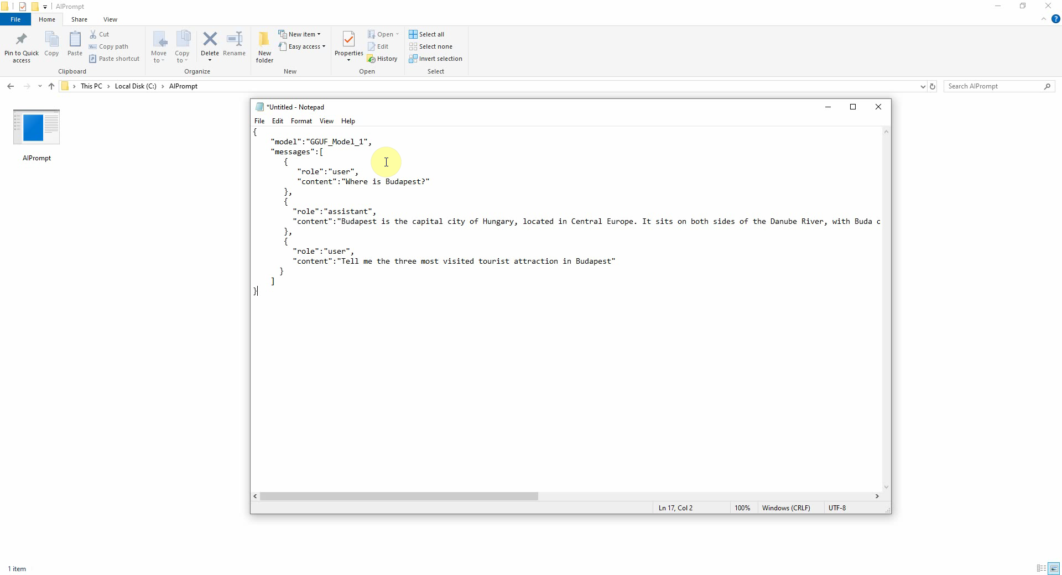The height and width of the screenshot is (575, 1062).
Task: Click text "Where is Budapest?" in Notepad
Action: point(386,182)
